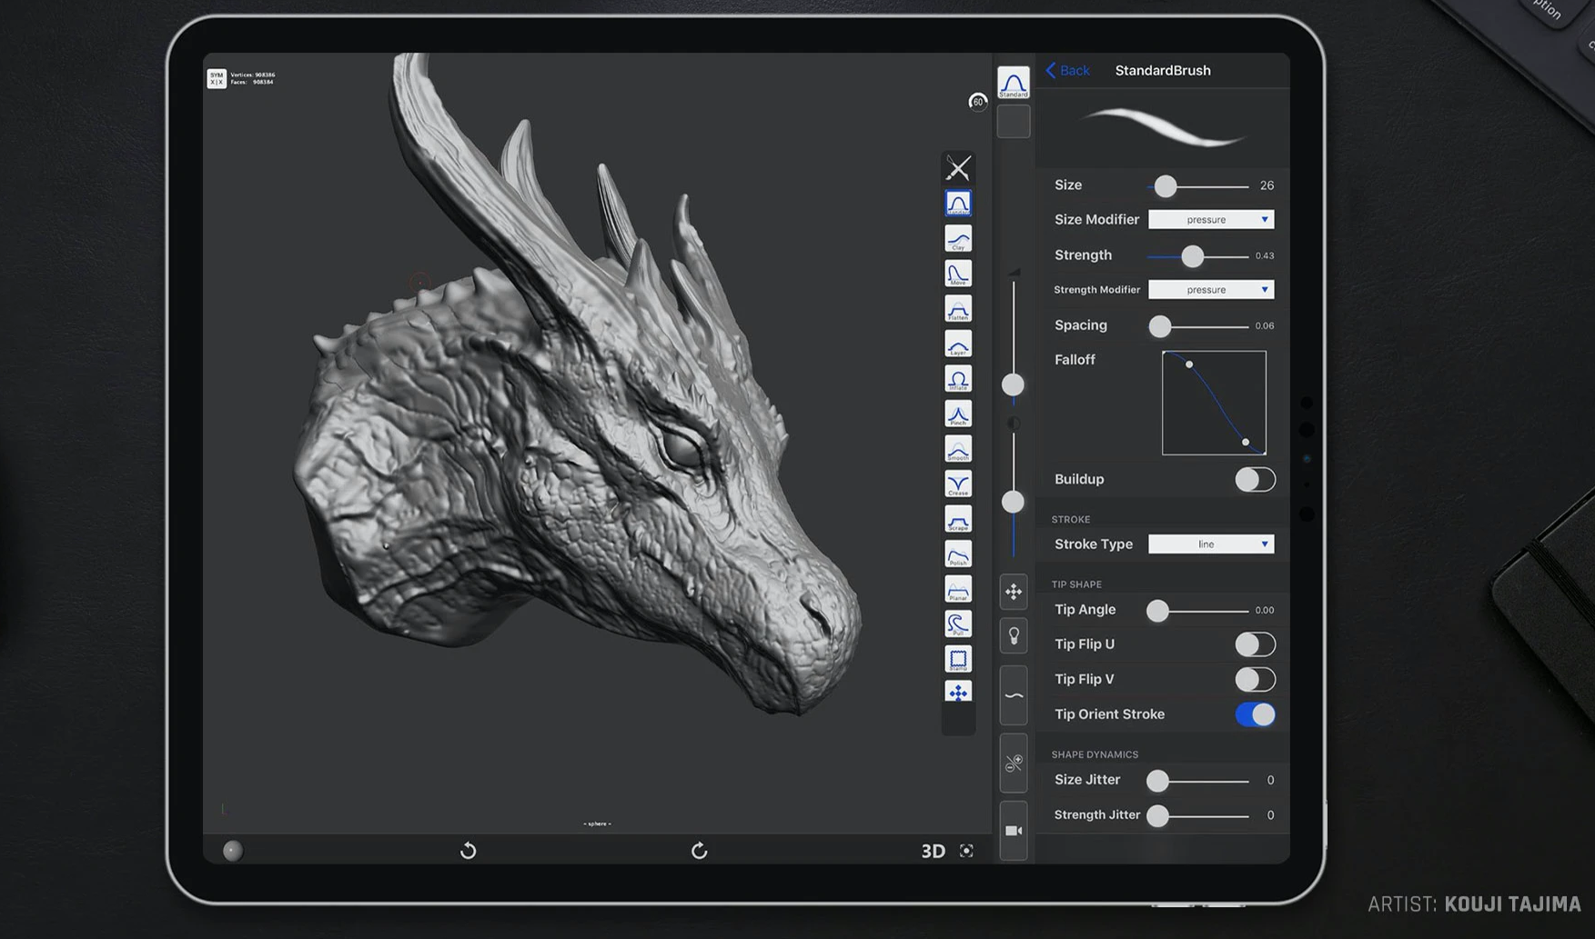Choose the Stamp brush
This screenshot has width=1595, height=939.
tap(957, 659)
